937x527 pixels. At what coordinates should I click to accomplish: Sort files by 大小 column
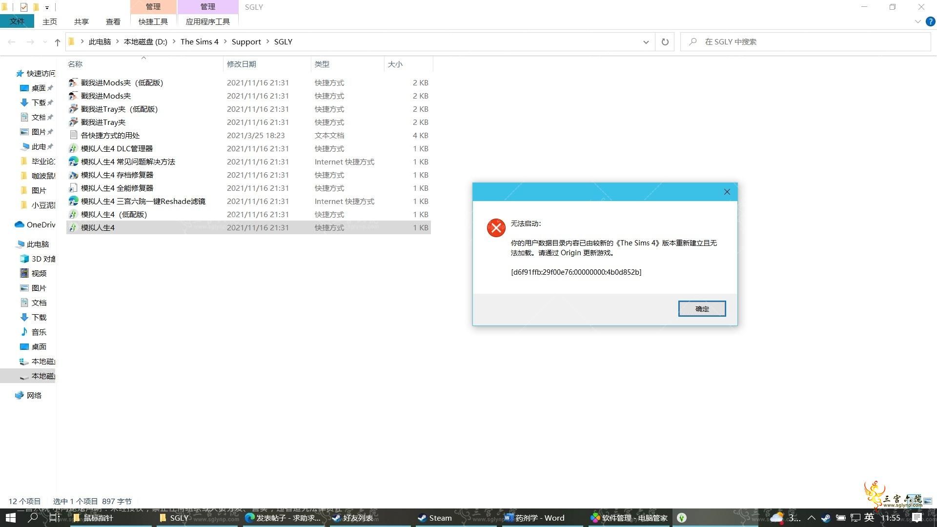[408, 64]
